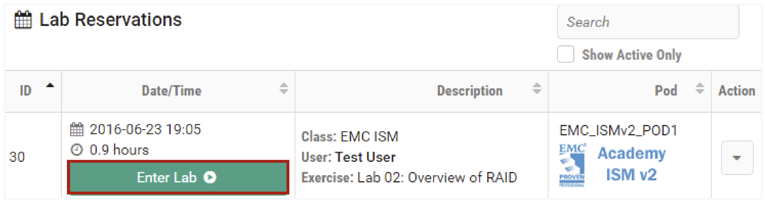
Task: Click the Description column header
Action: (470, 91)
